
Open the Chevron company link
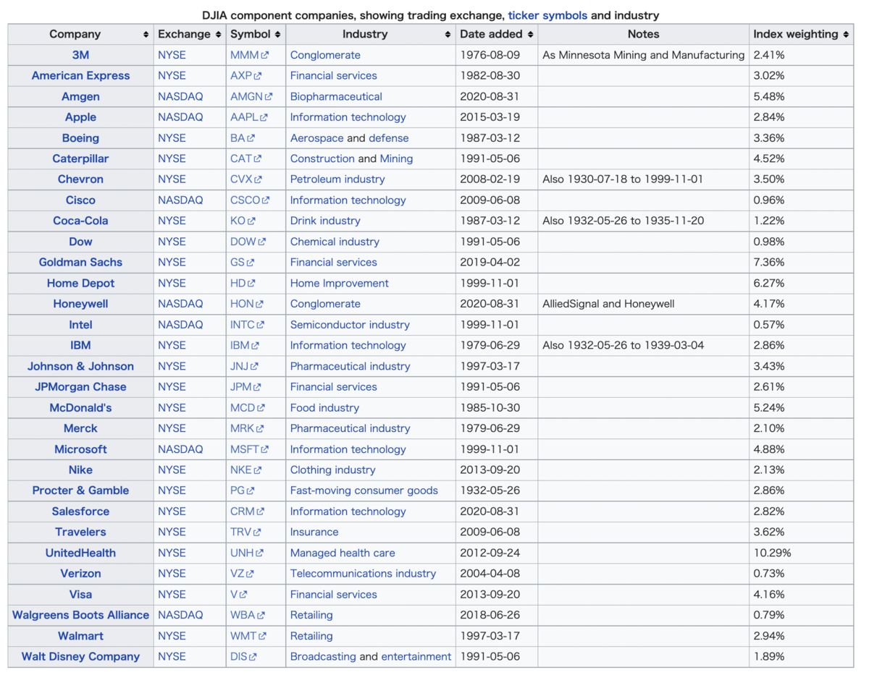80,179
